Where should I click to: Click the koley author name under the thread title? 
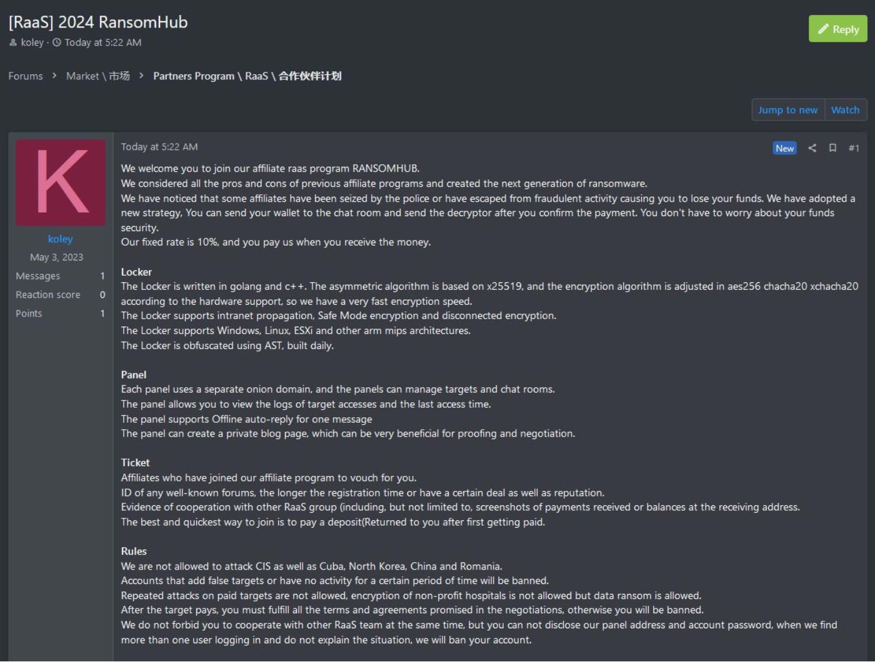32,42
